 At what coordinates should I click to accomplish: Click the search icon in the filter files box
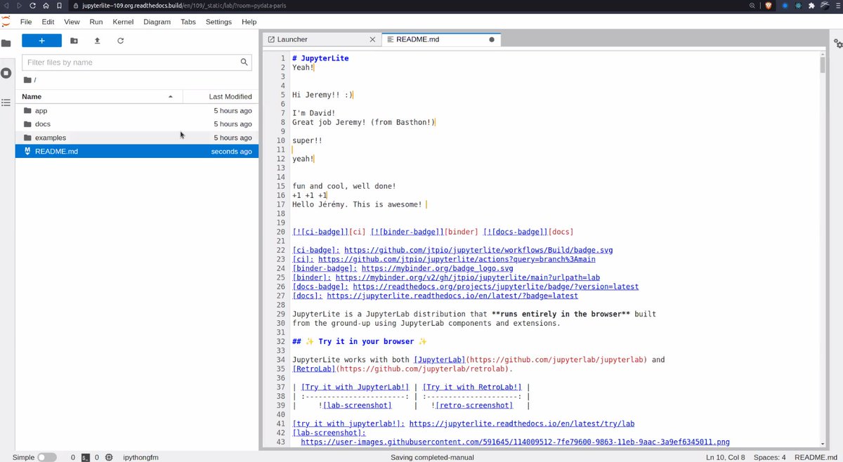[244, 62]
